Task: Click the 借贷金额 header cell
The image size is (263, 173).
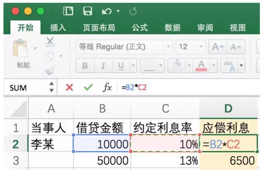Action: pos(102,128)
